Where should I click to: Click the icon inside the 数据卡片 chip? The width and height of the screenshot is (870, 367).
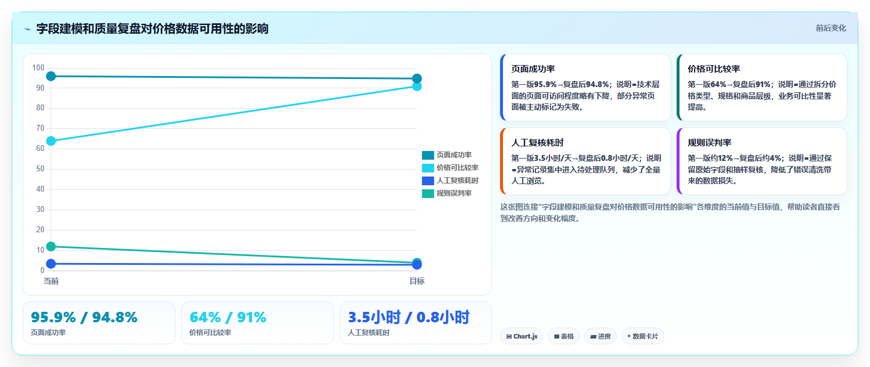pos(629,336)
